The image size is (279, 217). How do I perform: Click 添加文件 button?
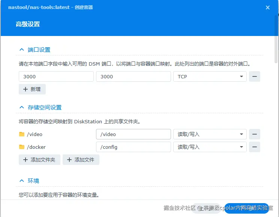point(81,160)
